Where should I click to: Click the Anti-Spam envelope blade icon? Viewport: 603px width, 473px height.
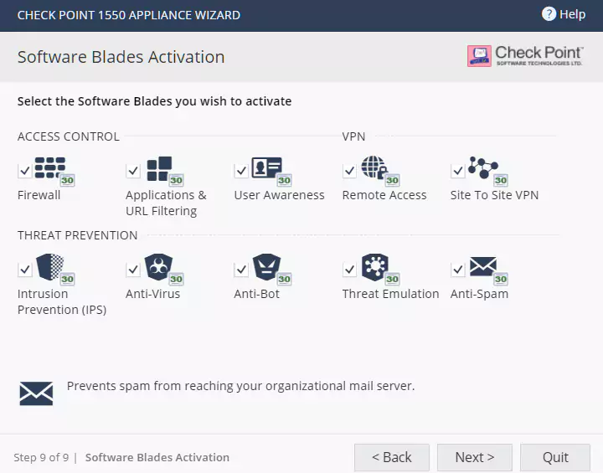pos(483,267)
